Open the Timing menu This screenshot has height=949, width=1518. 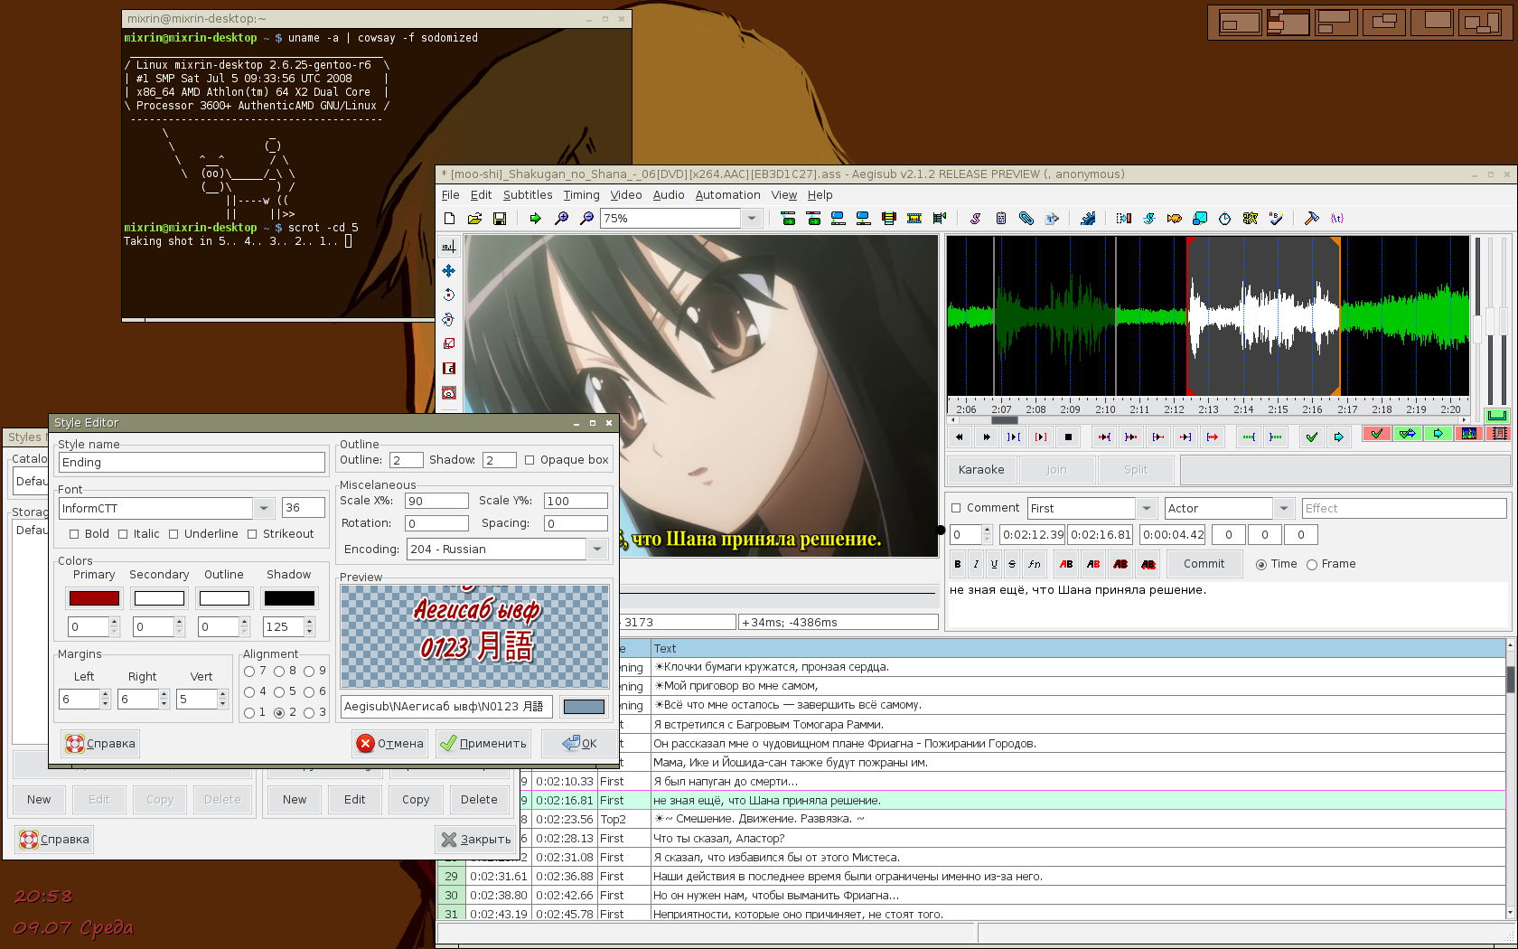coord(581,195)
